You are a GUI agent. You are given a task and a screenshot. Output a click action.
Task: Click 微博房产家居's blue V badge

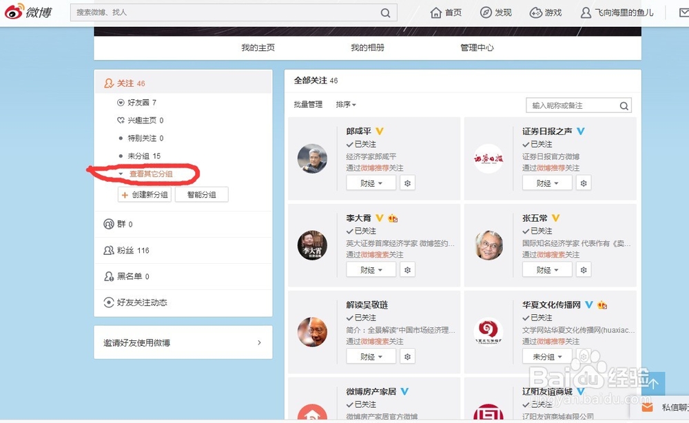pyautogui.click(x=404, y=391)
